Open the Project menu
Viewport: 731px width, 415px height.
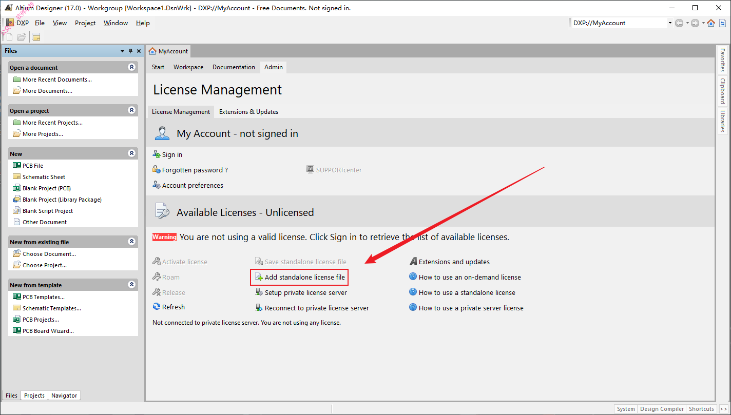pos(85,23)
